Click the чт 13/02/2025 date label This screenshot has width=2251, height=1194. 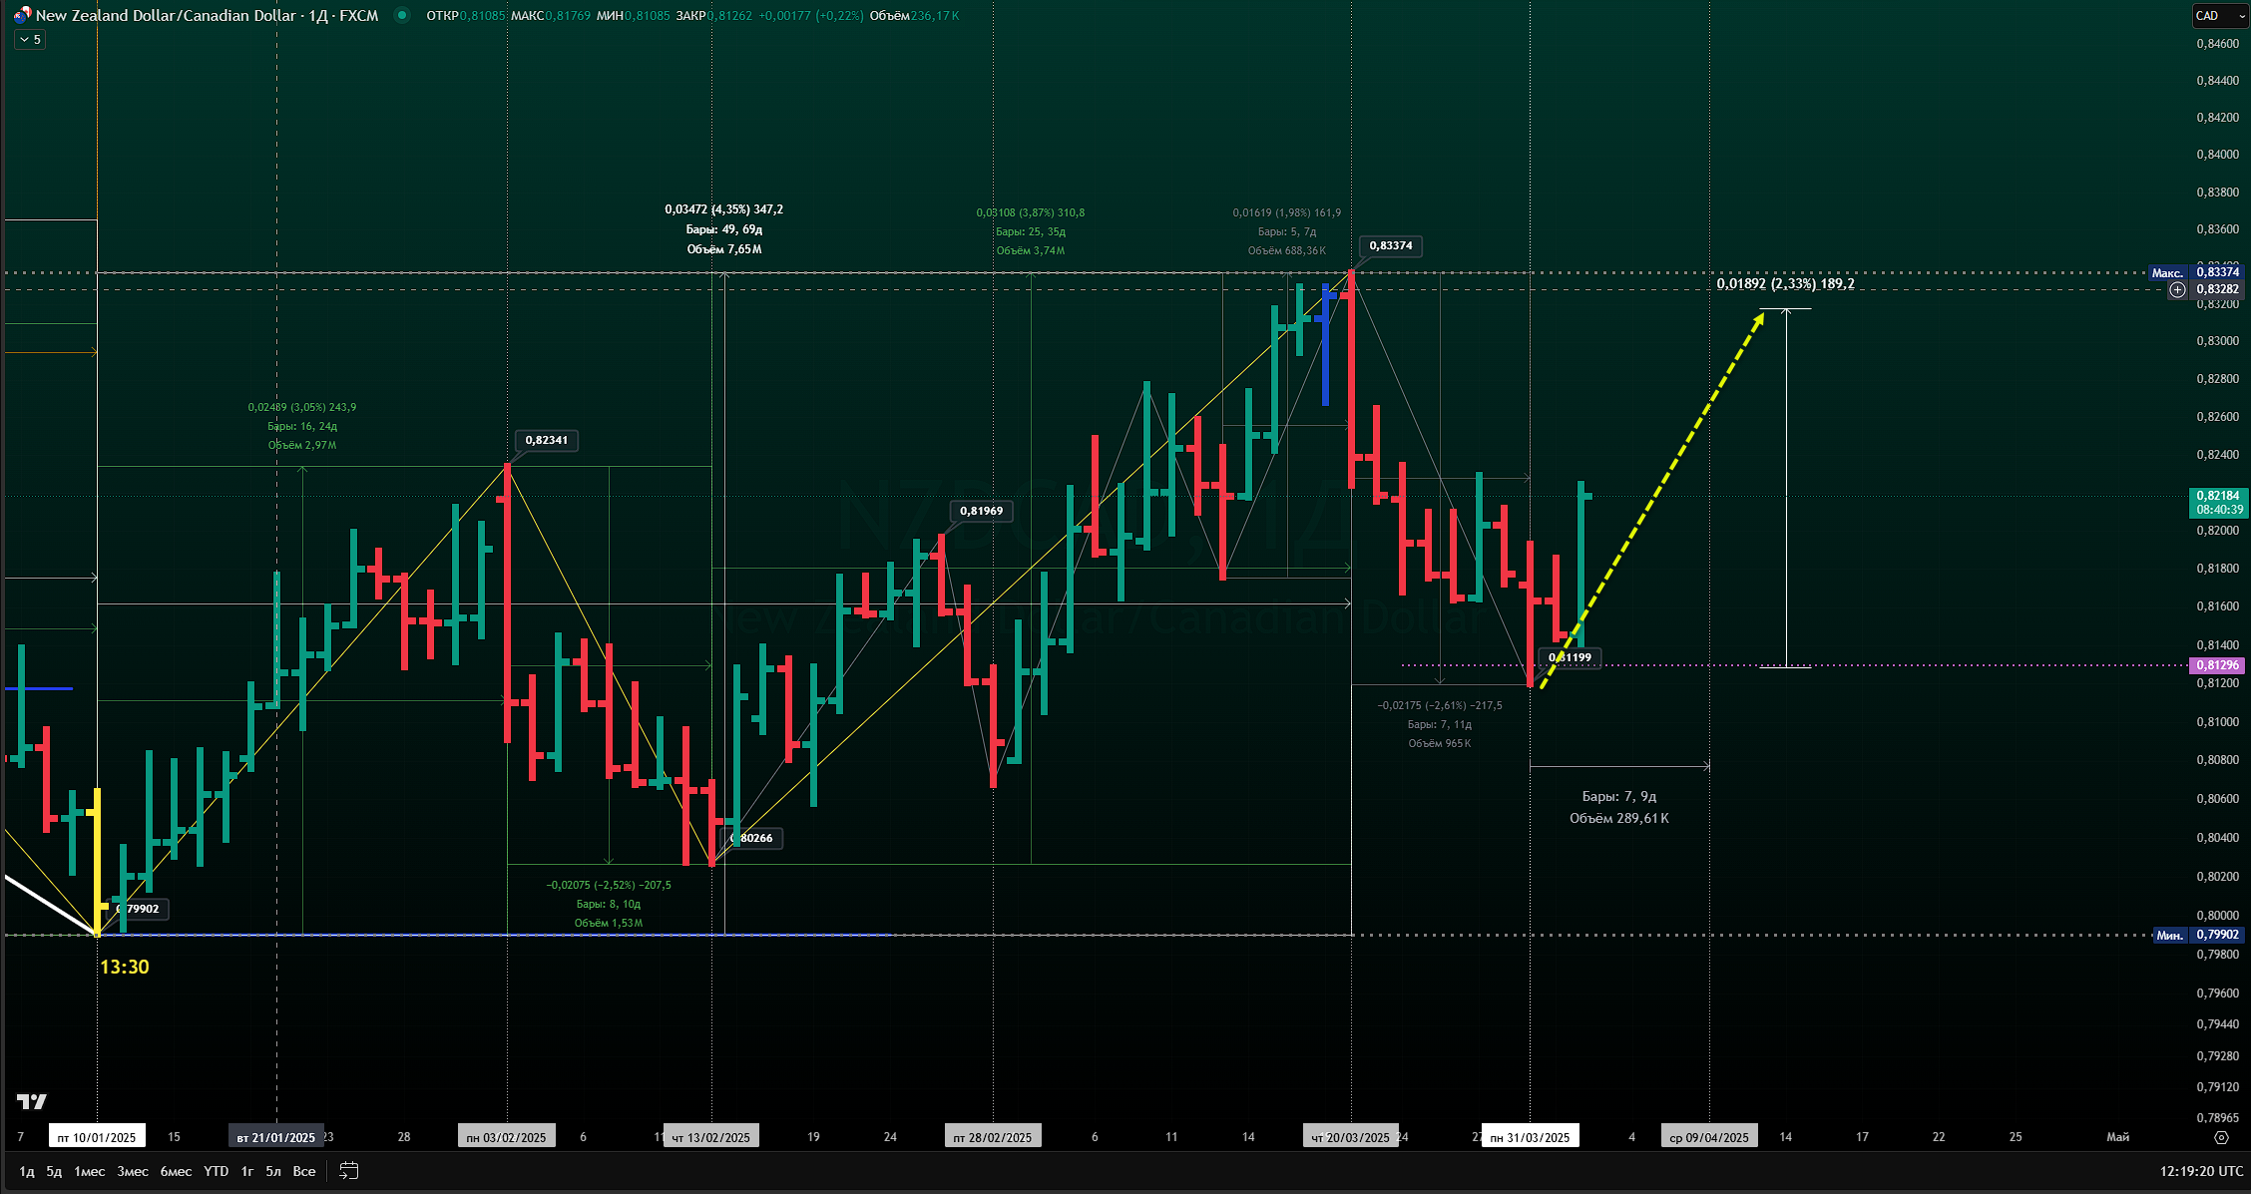click(711, 1137)
